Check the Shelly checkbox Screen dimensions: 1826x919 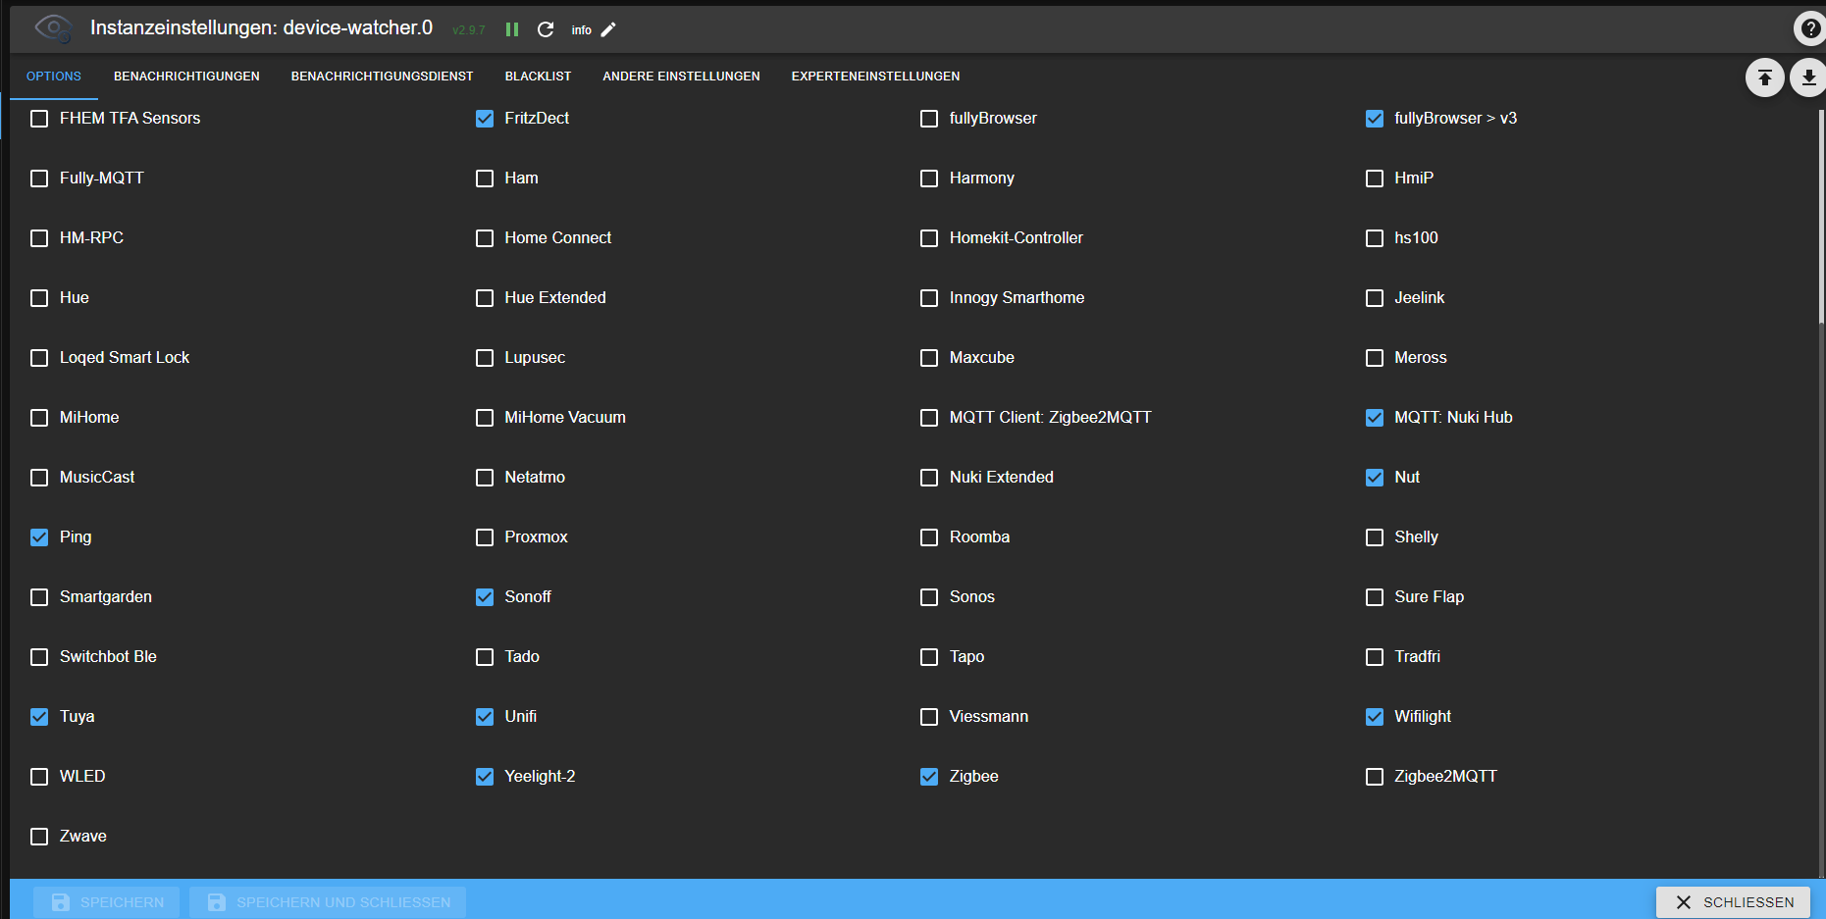pos(1375,537)
